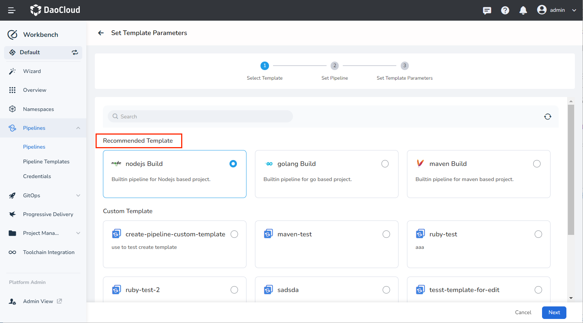The height and width of the screenshot is (323, 583).
Task: Select the golang Build radio button
Action: pyautogui.click(x=385, y=164)
